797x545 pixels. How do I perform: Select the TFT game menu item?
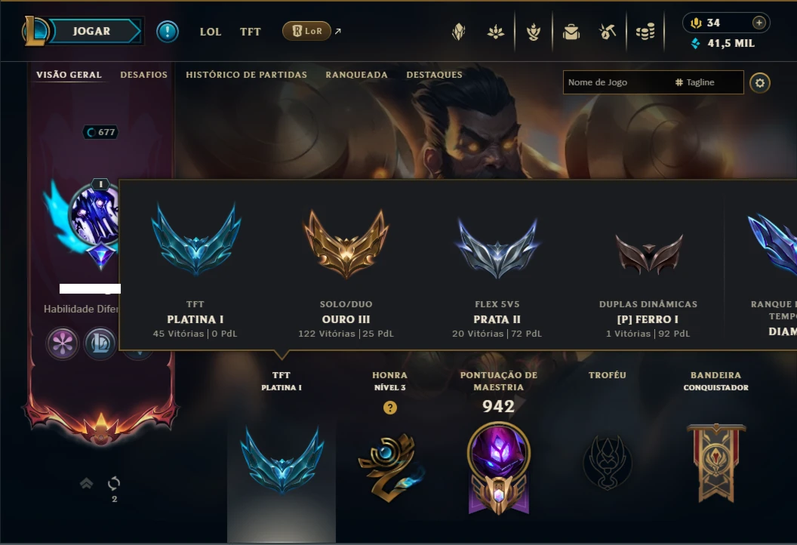pos(250,32)
